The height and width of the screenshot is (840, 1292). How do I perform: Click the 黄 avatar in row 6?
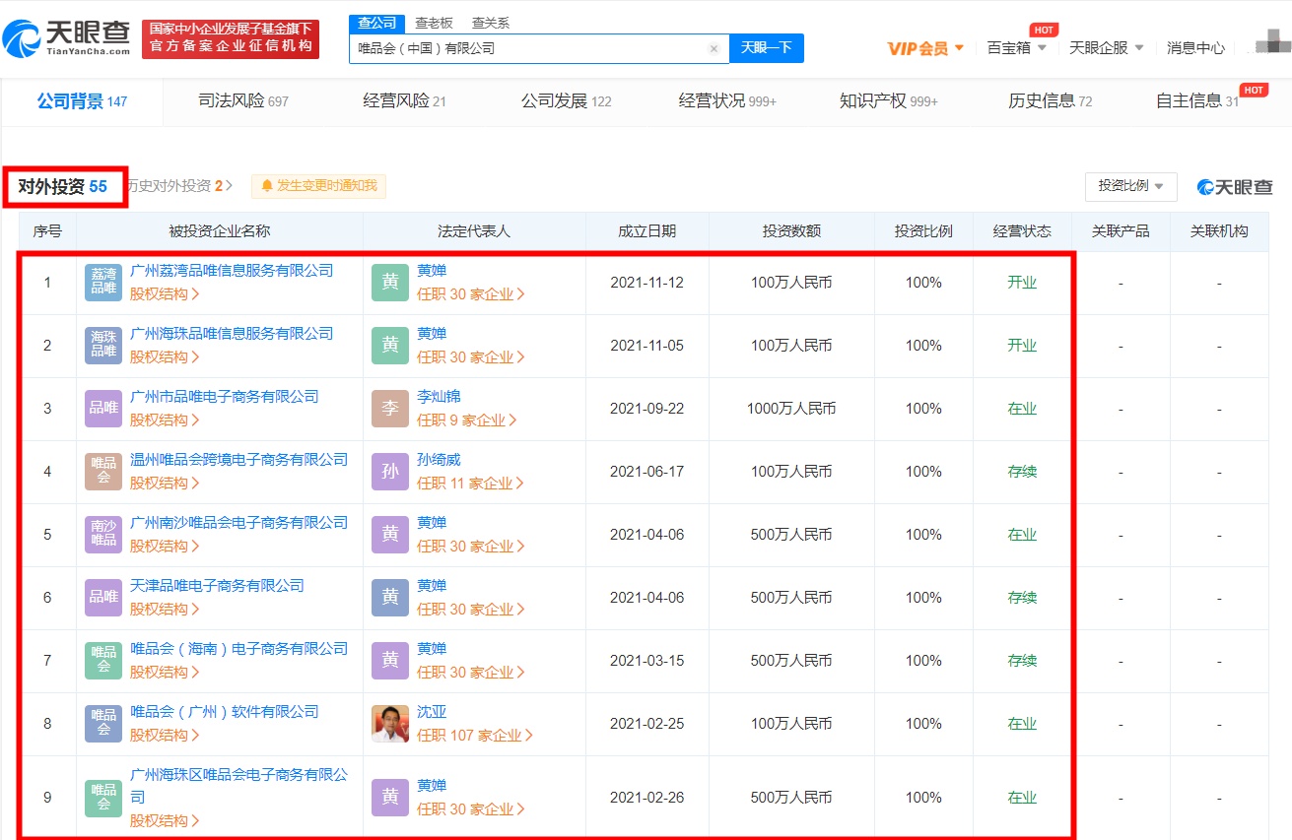pos(390,598)
